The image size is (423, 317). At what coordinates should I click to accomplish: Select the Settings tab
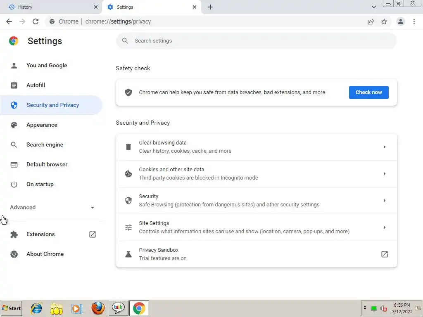coord(152,7)
